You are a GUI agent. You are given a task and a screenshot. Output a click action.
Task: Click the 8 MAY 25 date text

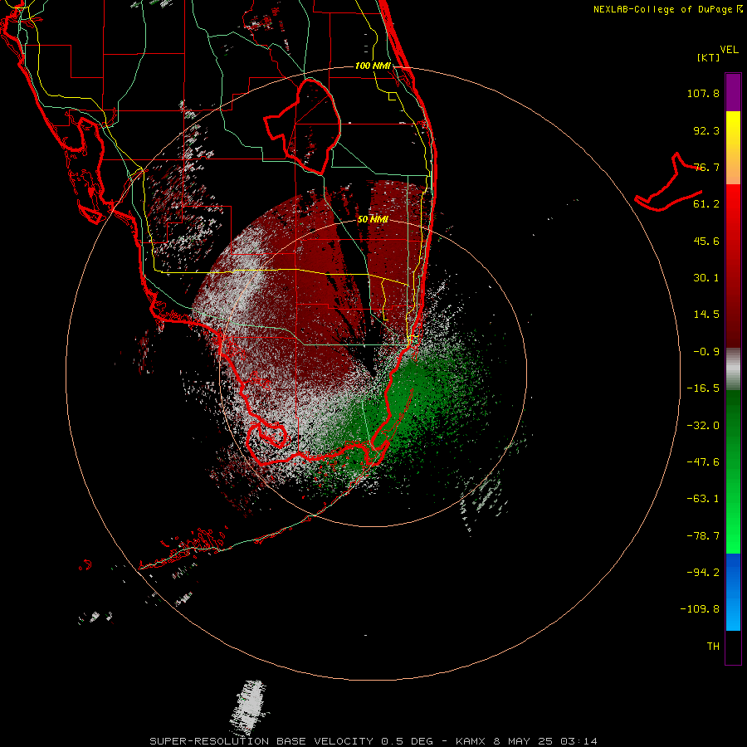tap(523, 741)
